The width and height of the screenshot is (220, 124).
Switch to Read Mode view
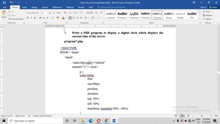[x=176, y=116]
